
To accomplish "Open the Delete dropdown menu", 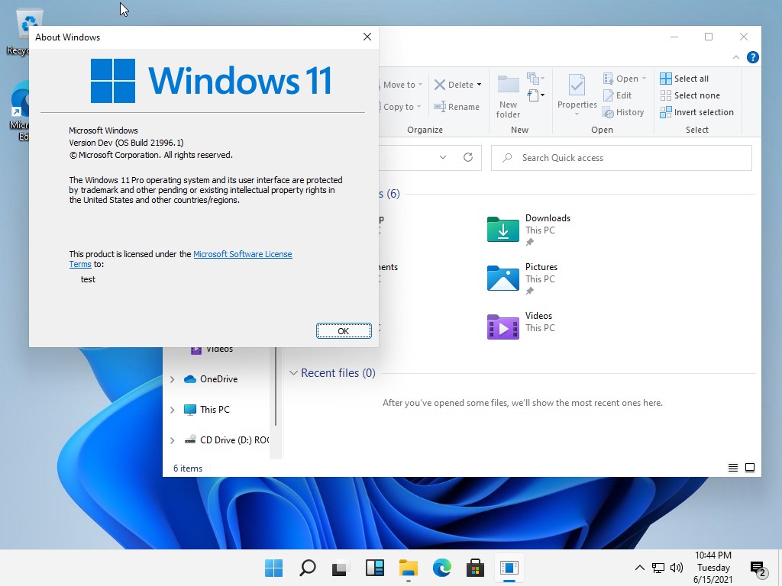I will pyautogui.click(x=479, y=84).
